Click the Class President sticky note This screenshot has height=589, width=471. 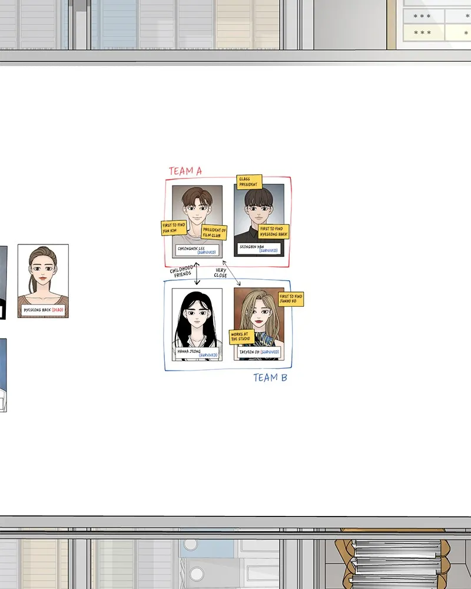(x=249, y=182)
